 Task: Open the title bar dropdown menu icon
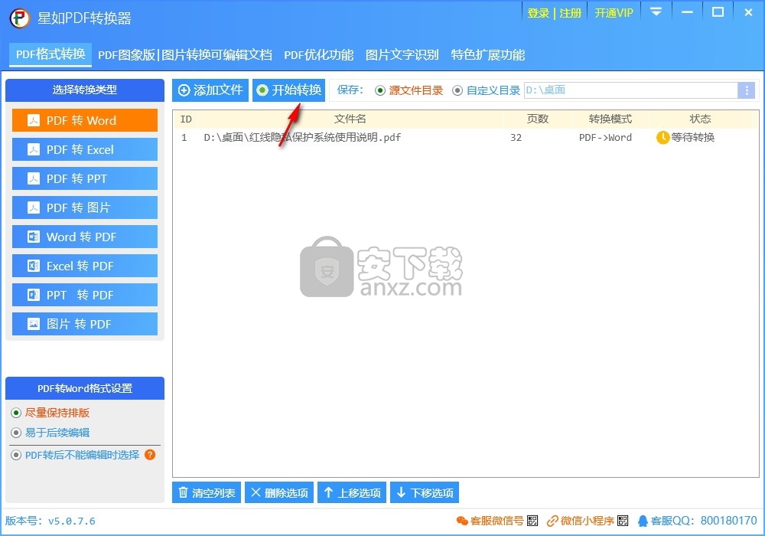(656, 11)
